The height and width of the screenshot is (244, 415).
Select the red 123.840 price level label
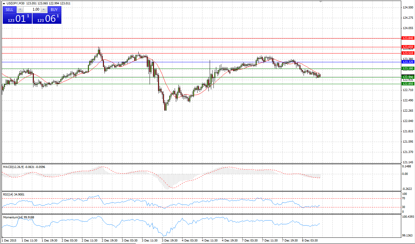(x=408, y=38)
